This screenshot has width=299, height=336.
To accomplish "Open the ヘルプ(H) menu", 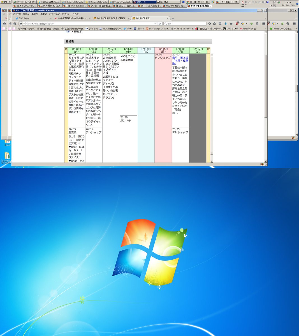I will point(75,14).
